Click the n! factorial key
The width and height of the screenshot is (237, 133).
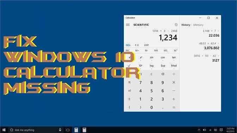129,91
